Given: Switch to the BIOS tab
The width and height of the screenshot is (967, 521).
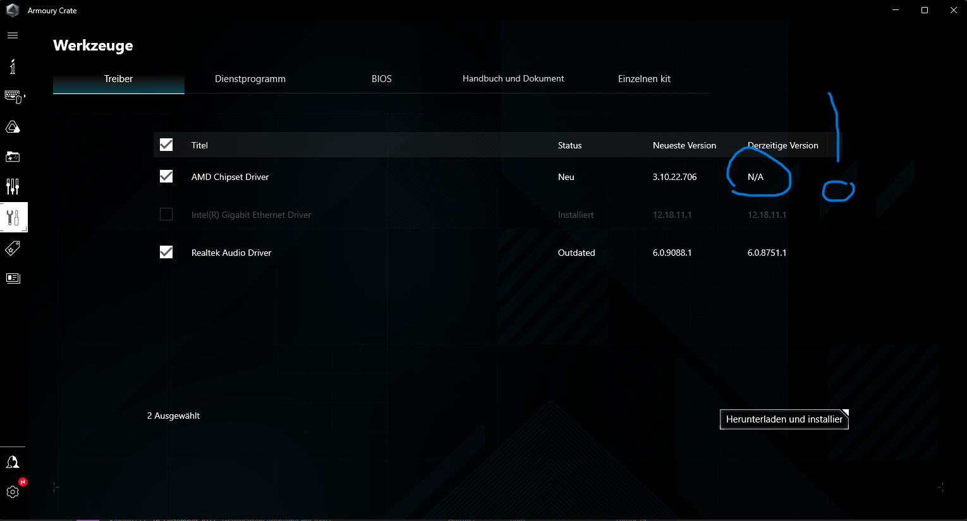Looking at the screenshot, I should pyautogui.click(x=382, y=79).
